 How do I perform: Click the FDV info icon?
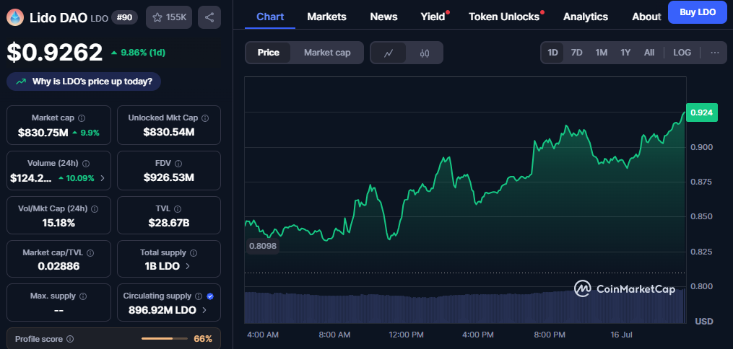178,164
